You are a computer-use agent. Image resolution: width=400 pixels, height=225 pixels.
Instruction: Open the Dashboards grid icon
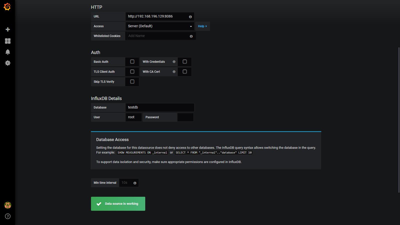(8, 41)
